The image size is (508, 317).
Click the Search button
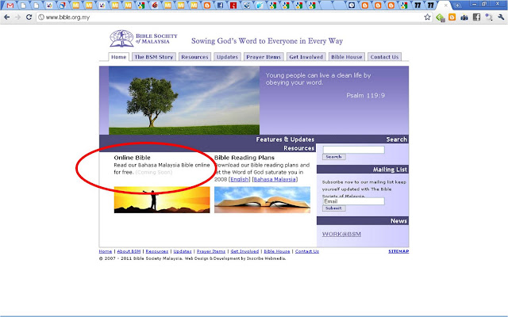tap(333, 157)
